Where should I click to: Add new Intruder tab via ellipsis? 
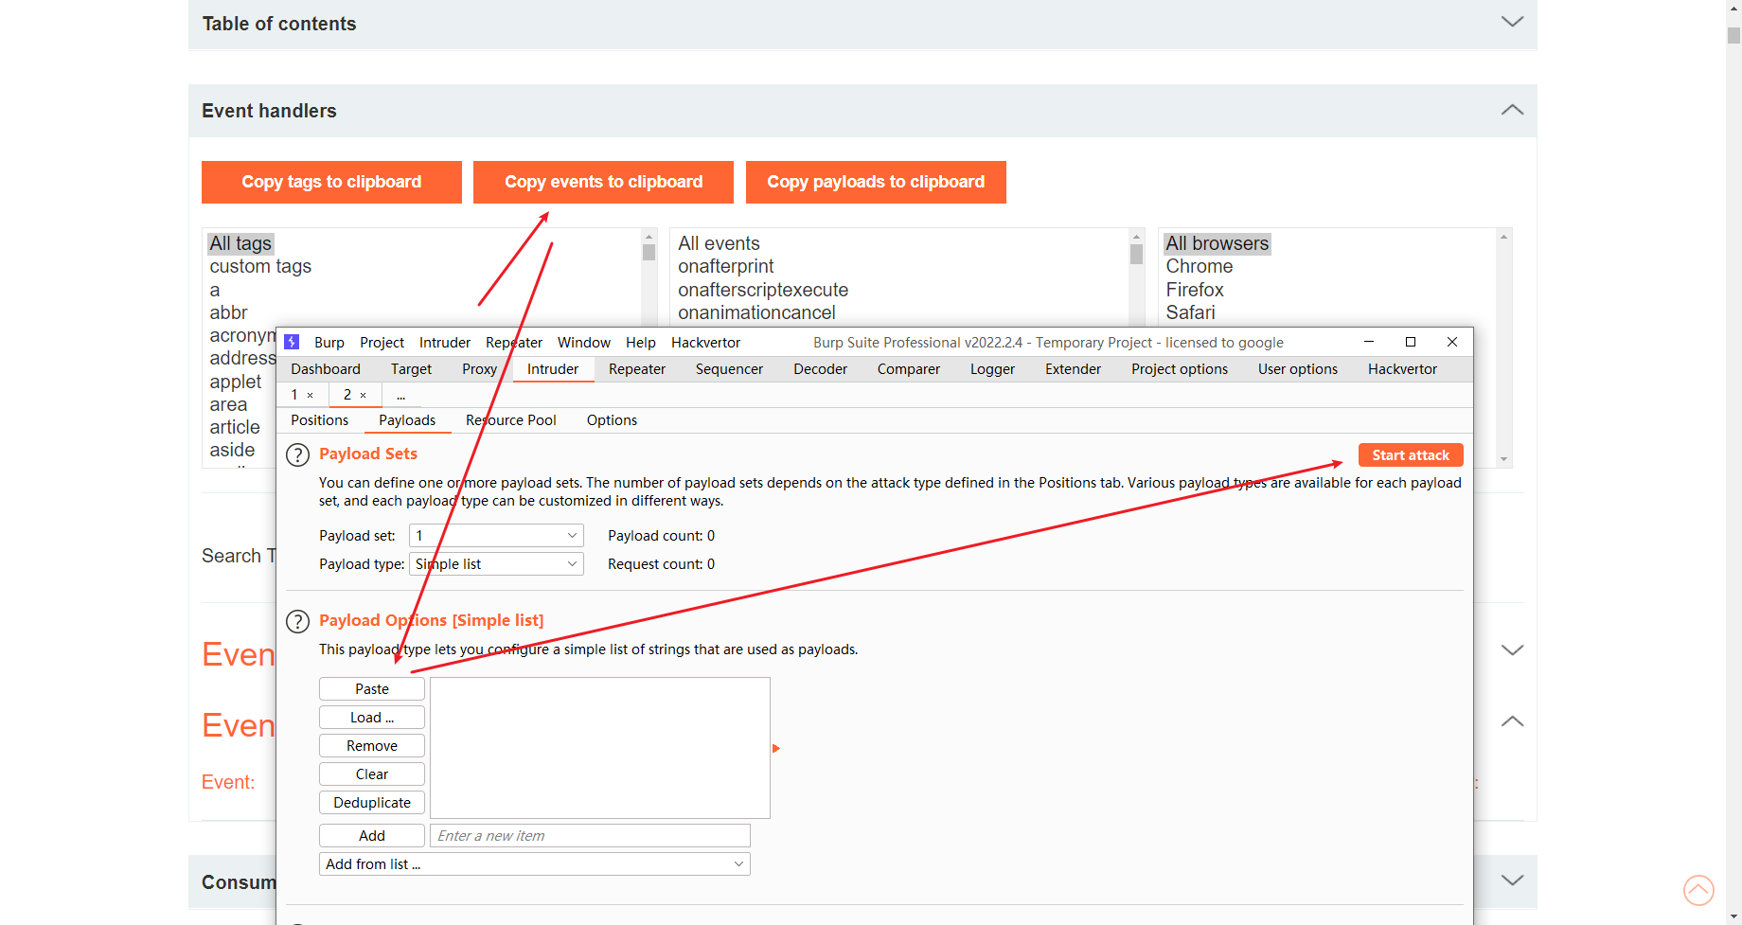point(400,395)
